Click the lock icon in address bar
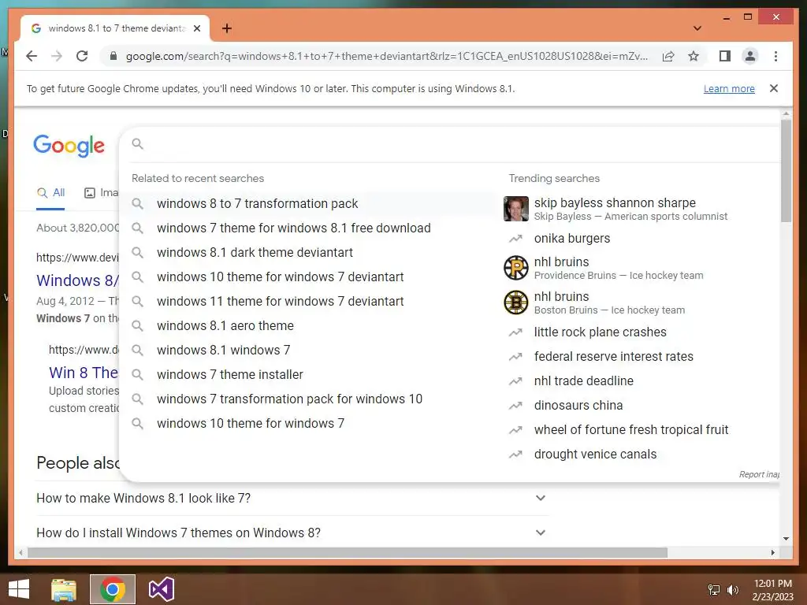This screenshot has height=605, width=807. [113, 56]
